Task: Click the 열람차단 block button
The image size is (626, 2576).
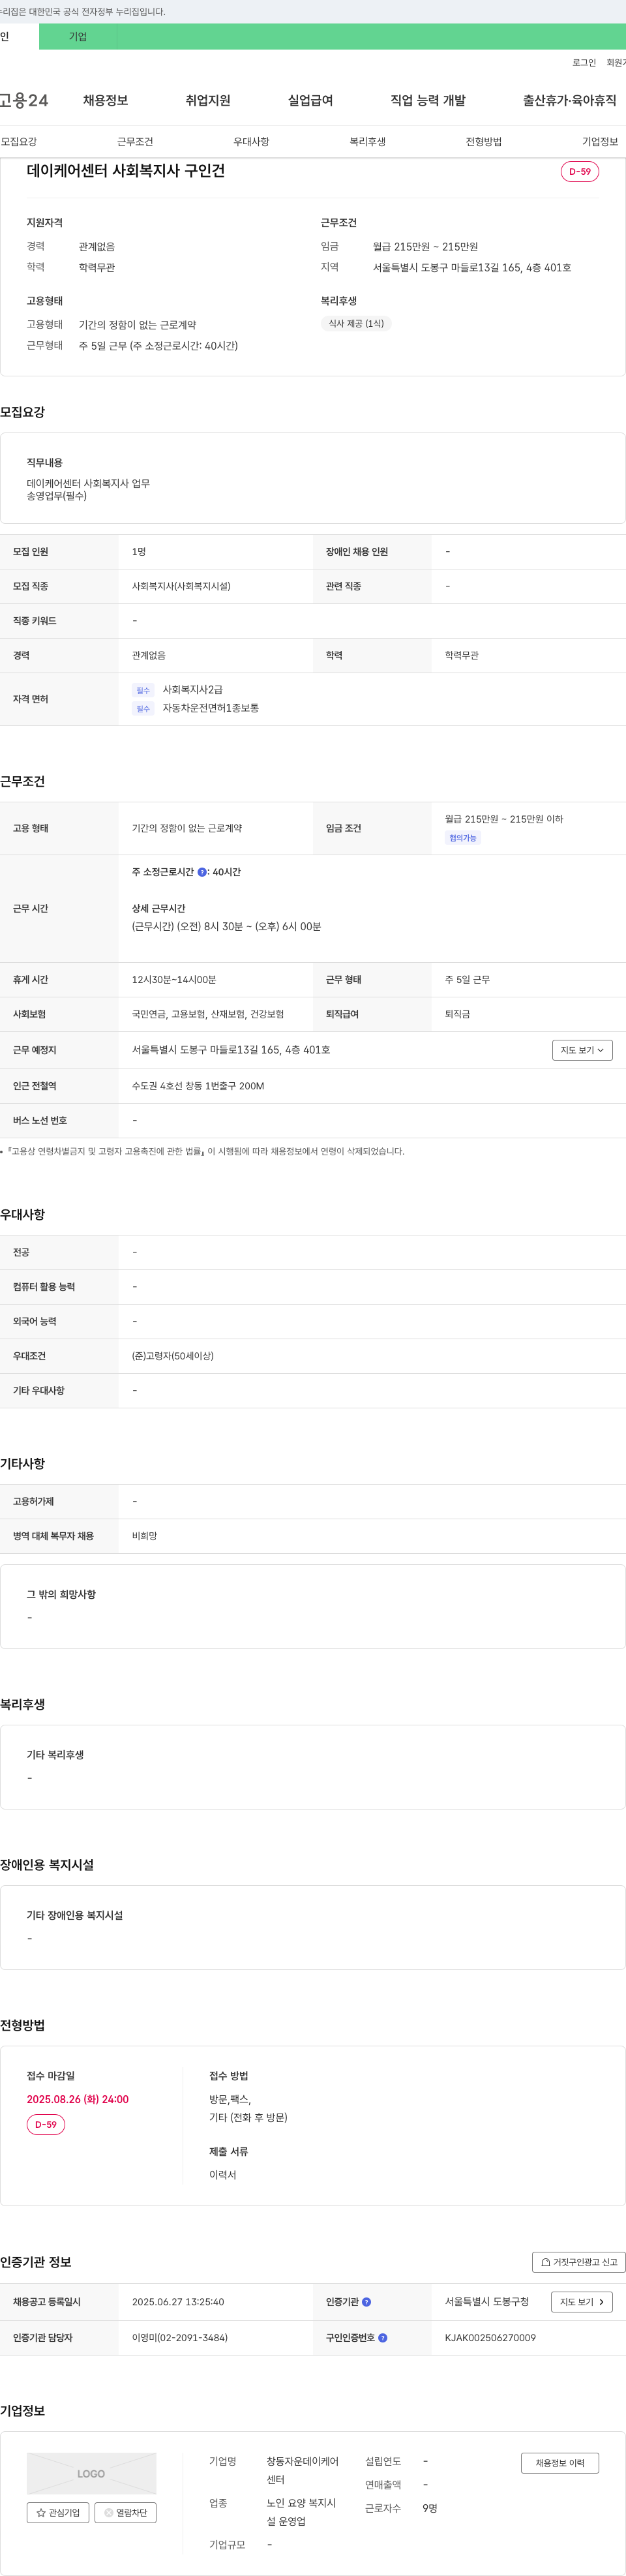Action: [125, 2512]
